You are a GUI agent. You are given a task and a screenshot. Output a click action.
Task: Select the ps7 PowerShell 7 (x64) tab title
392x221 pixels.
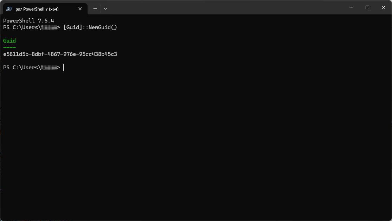pyautogui.click(x=37, y=9)
